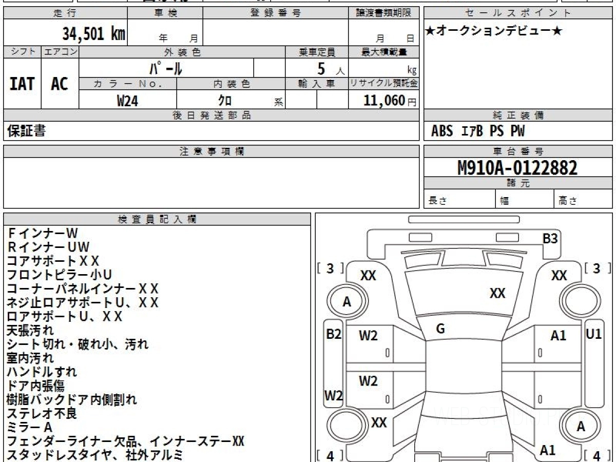616x462 pixels.
Task: Click the equipment line ABS エアB PS PW
Action: pyautogui.click(x=477, y=131)
